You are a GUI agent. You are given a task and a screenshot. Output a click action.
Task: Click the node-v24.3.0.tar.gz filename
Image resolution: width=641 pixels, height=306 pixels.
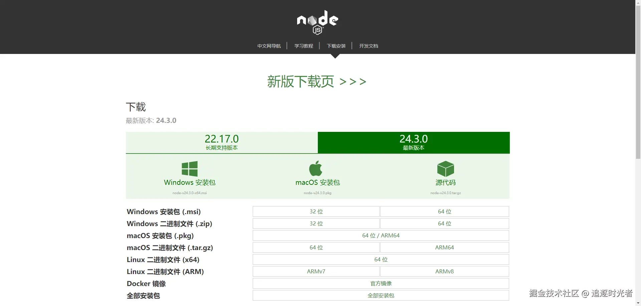click(x=446, y=193)
